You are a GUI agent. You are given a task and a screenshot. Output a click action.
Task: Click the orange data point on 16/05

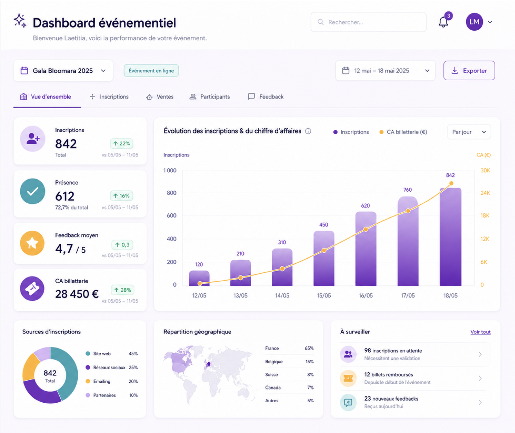point(366,229)
